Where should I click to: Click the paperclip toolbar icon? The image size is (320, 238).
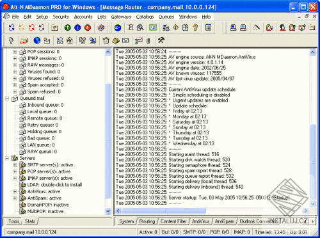click(x=148, y=40)
